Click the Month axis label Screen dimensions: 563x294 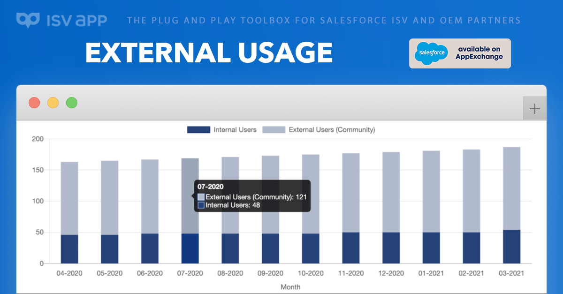pyautogui.click(x=290, y=287)
